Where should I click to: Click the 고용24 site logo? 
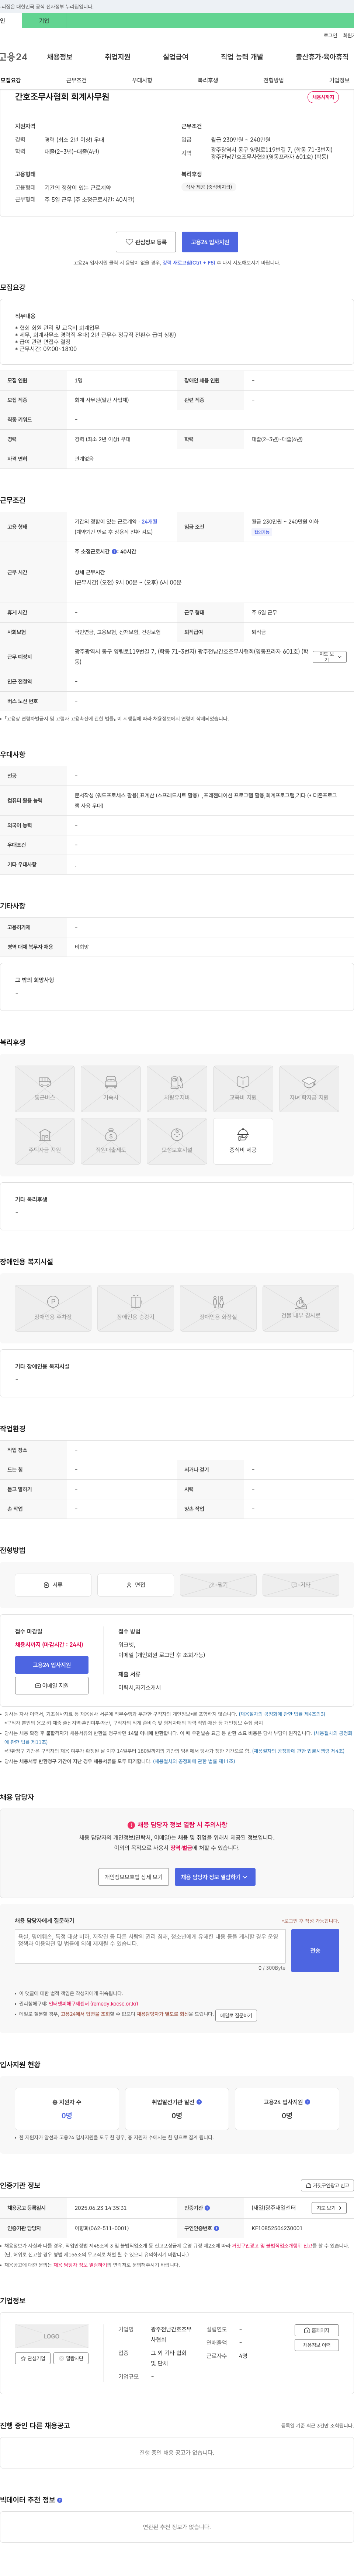pyautogui.click(x=14, y=57)
